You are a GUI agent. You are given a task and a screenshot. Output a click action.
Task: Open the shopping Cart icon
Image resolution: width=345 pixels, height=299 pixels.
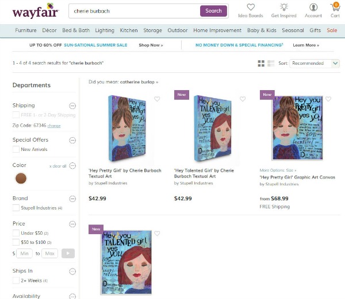point(335,7)
